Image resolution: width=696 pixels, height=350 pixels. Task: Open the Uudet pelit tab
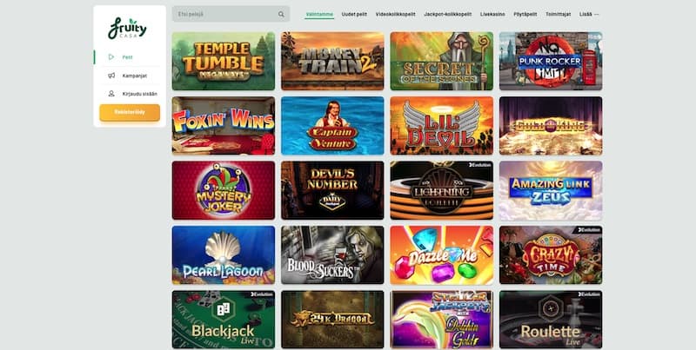[x=354, y=14]
